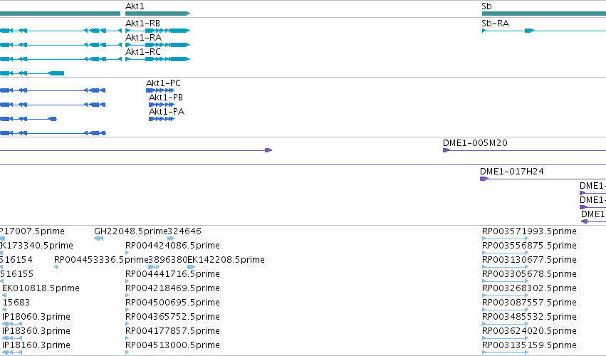Click the Sb-RA transcript glyph
Viewport: 606px width, 356px height.
pyautogui.click(x=544, y=31)
